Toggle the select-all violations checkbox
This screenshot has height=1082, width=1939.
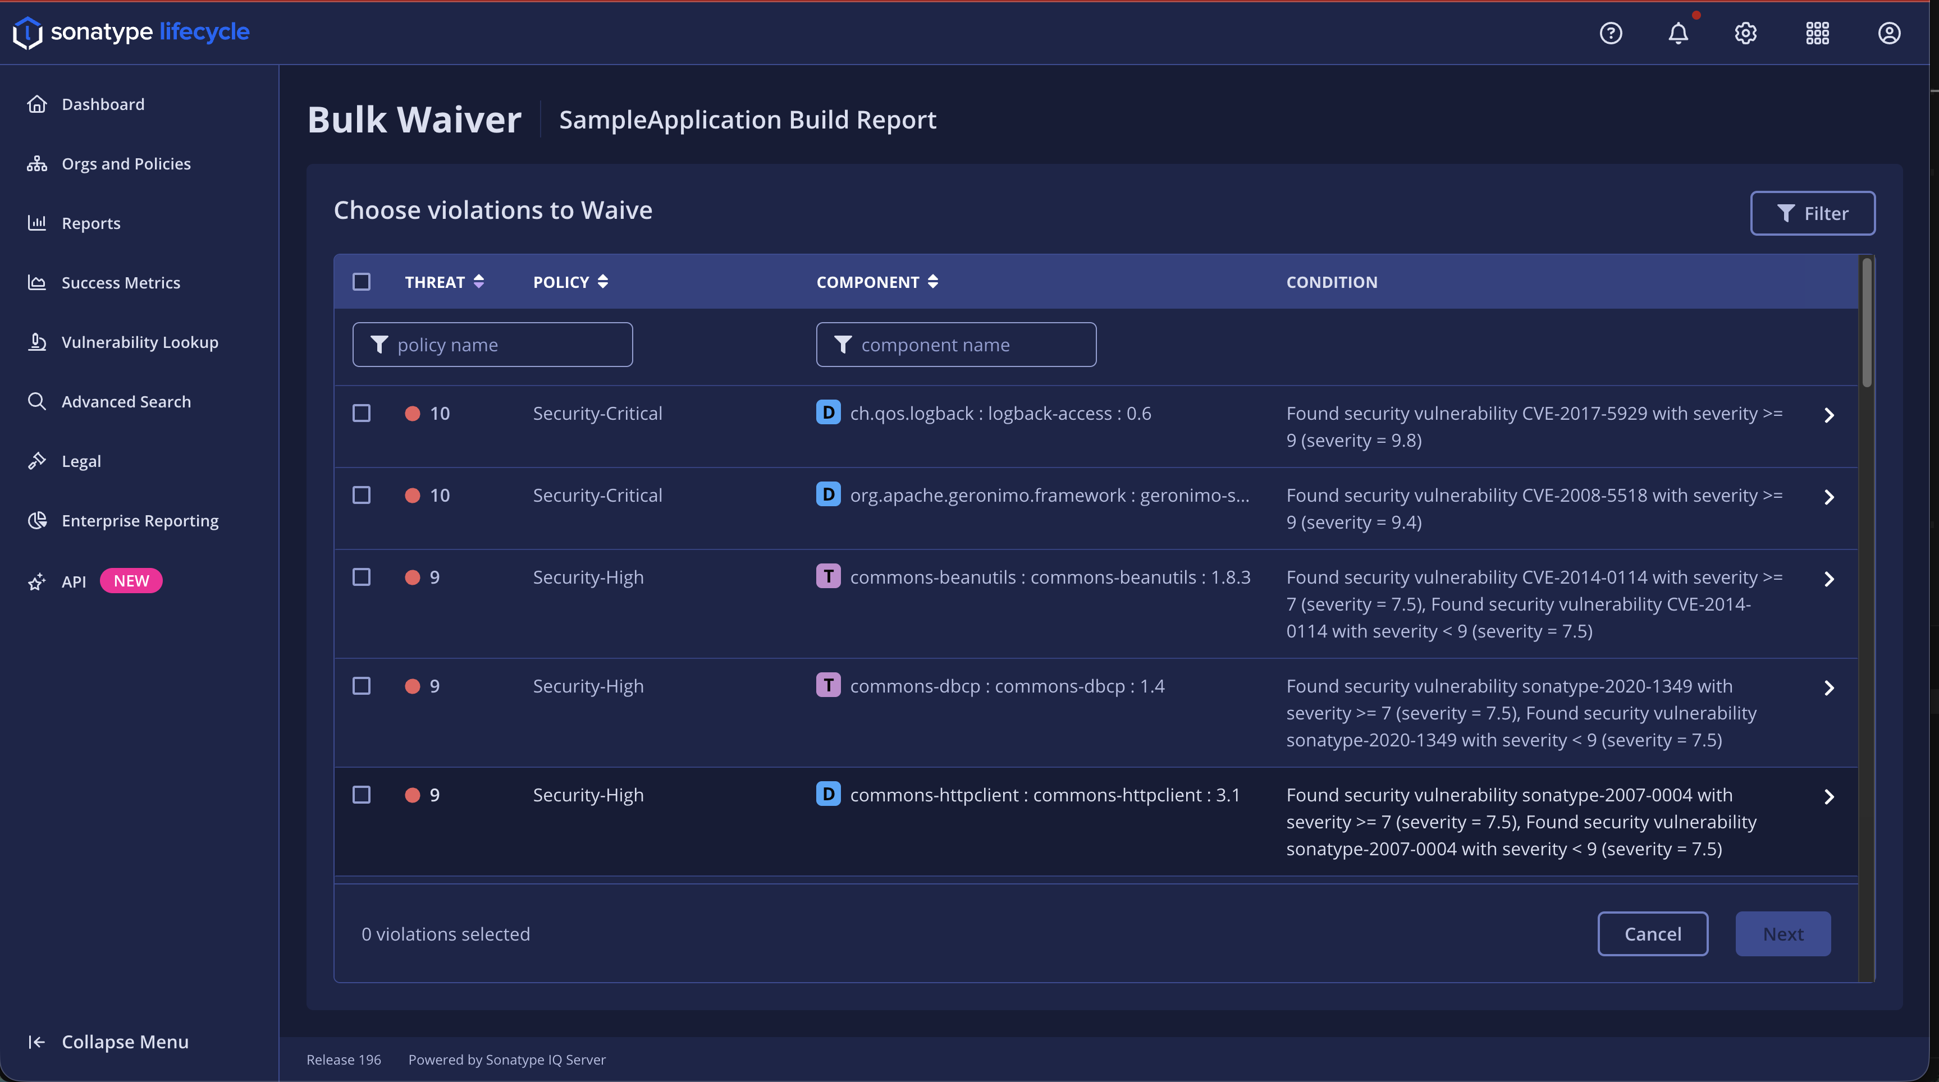(362, 281)
